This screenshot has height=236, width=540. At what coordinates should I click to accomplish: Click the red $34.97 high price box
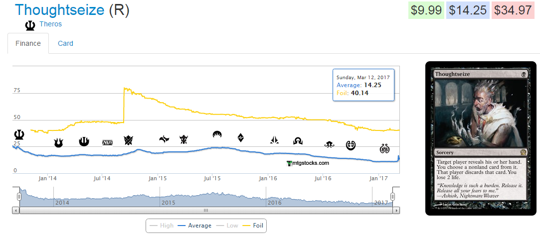coord(514,10)
